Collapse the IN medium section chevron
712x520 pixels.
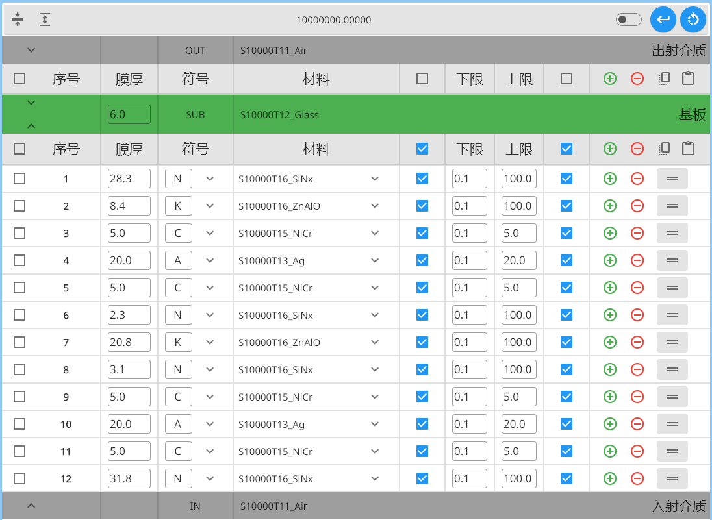[31, 506]
